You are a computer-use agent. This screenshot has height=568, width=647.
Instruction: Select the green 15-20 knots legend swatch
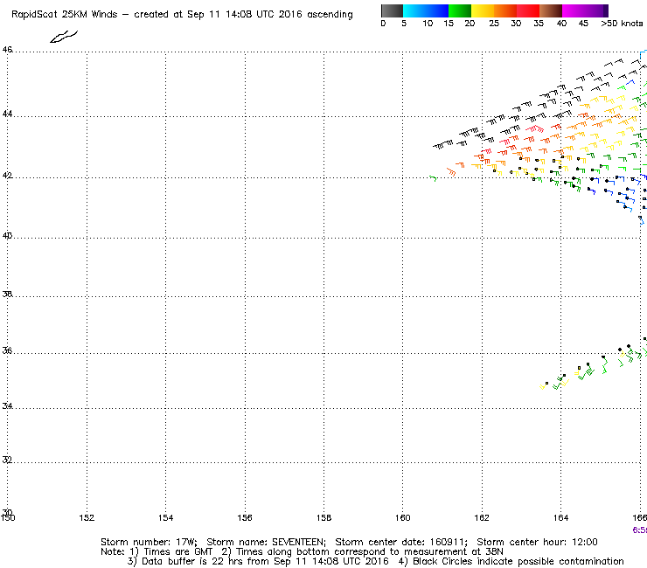click(460, 10)
